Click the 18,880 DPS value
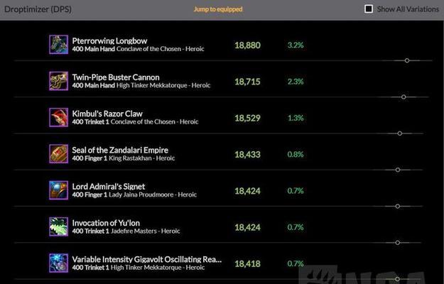This screenshot has width=444, height=284. (247, 45)
